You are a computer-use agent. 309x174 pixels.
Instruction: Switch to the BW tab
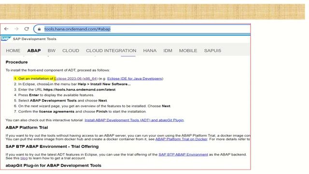point(52,51)
